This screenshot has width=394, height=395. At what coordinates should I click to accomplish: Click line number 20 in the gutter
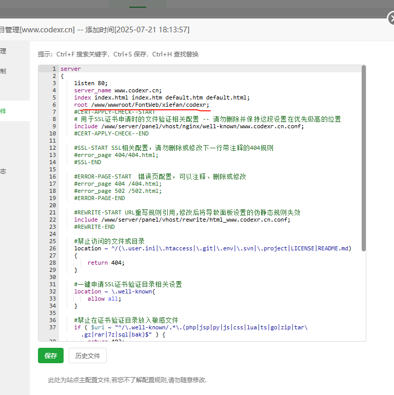[x=52, y=205]
